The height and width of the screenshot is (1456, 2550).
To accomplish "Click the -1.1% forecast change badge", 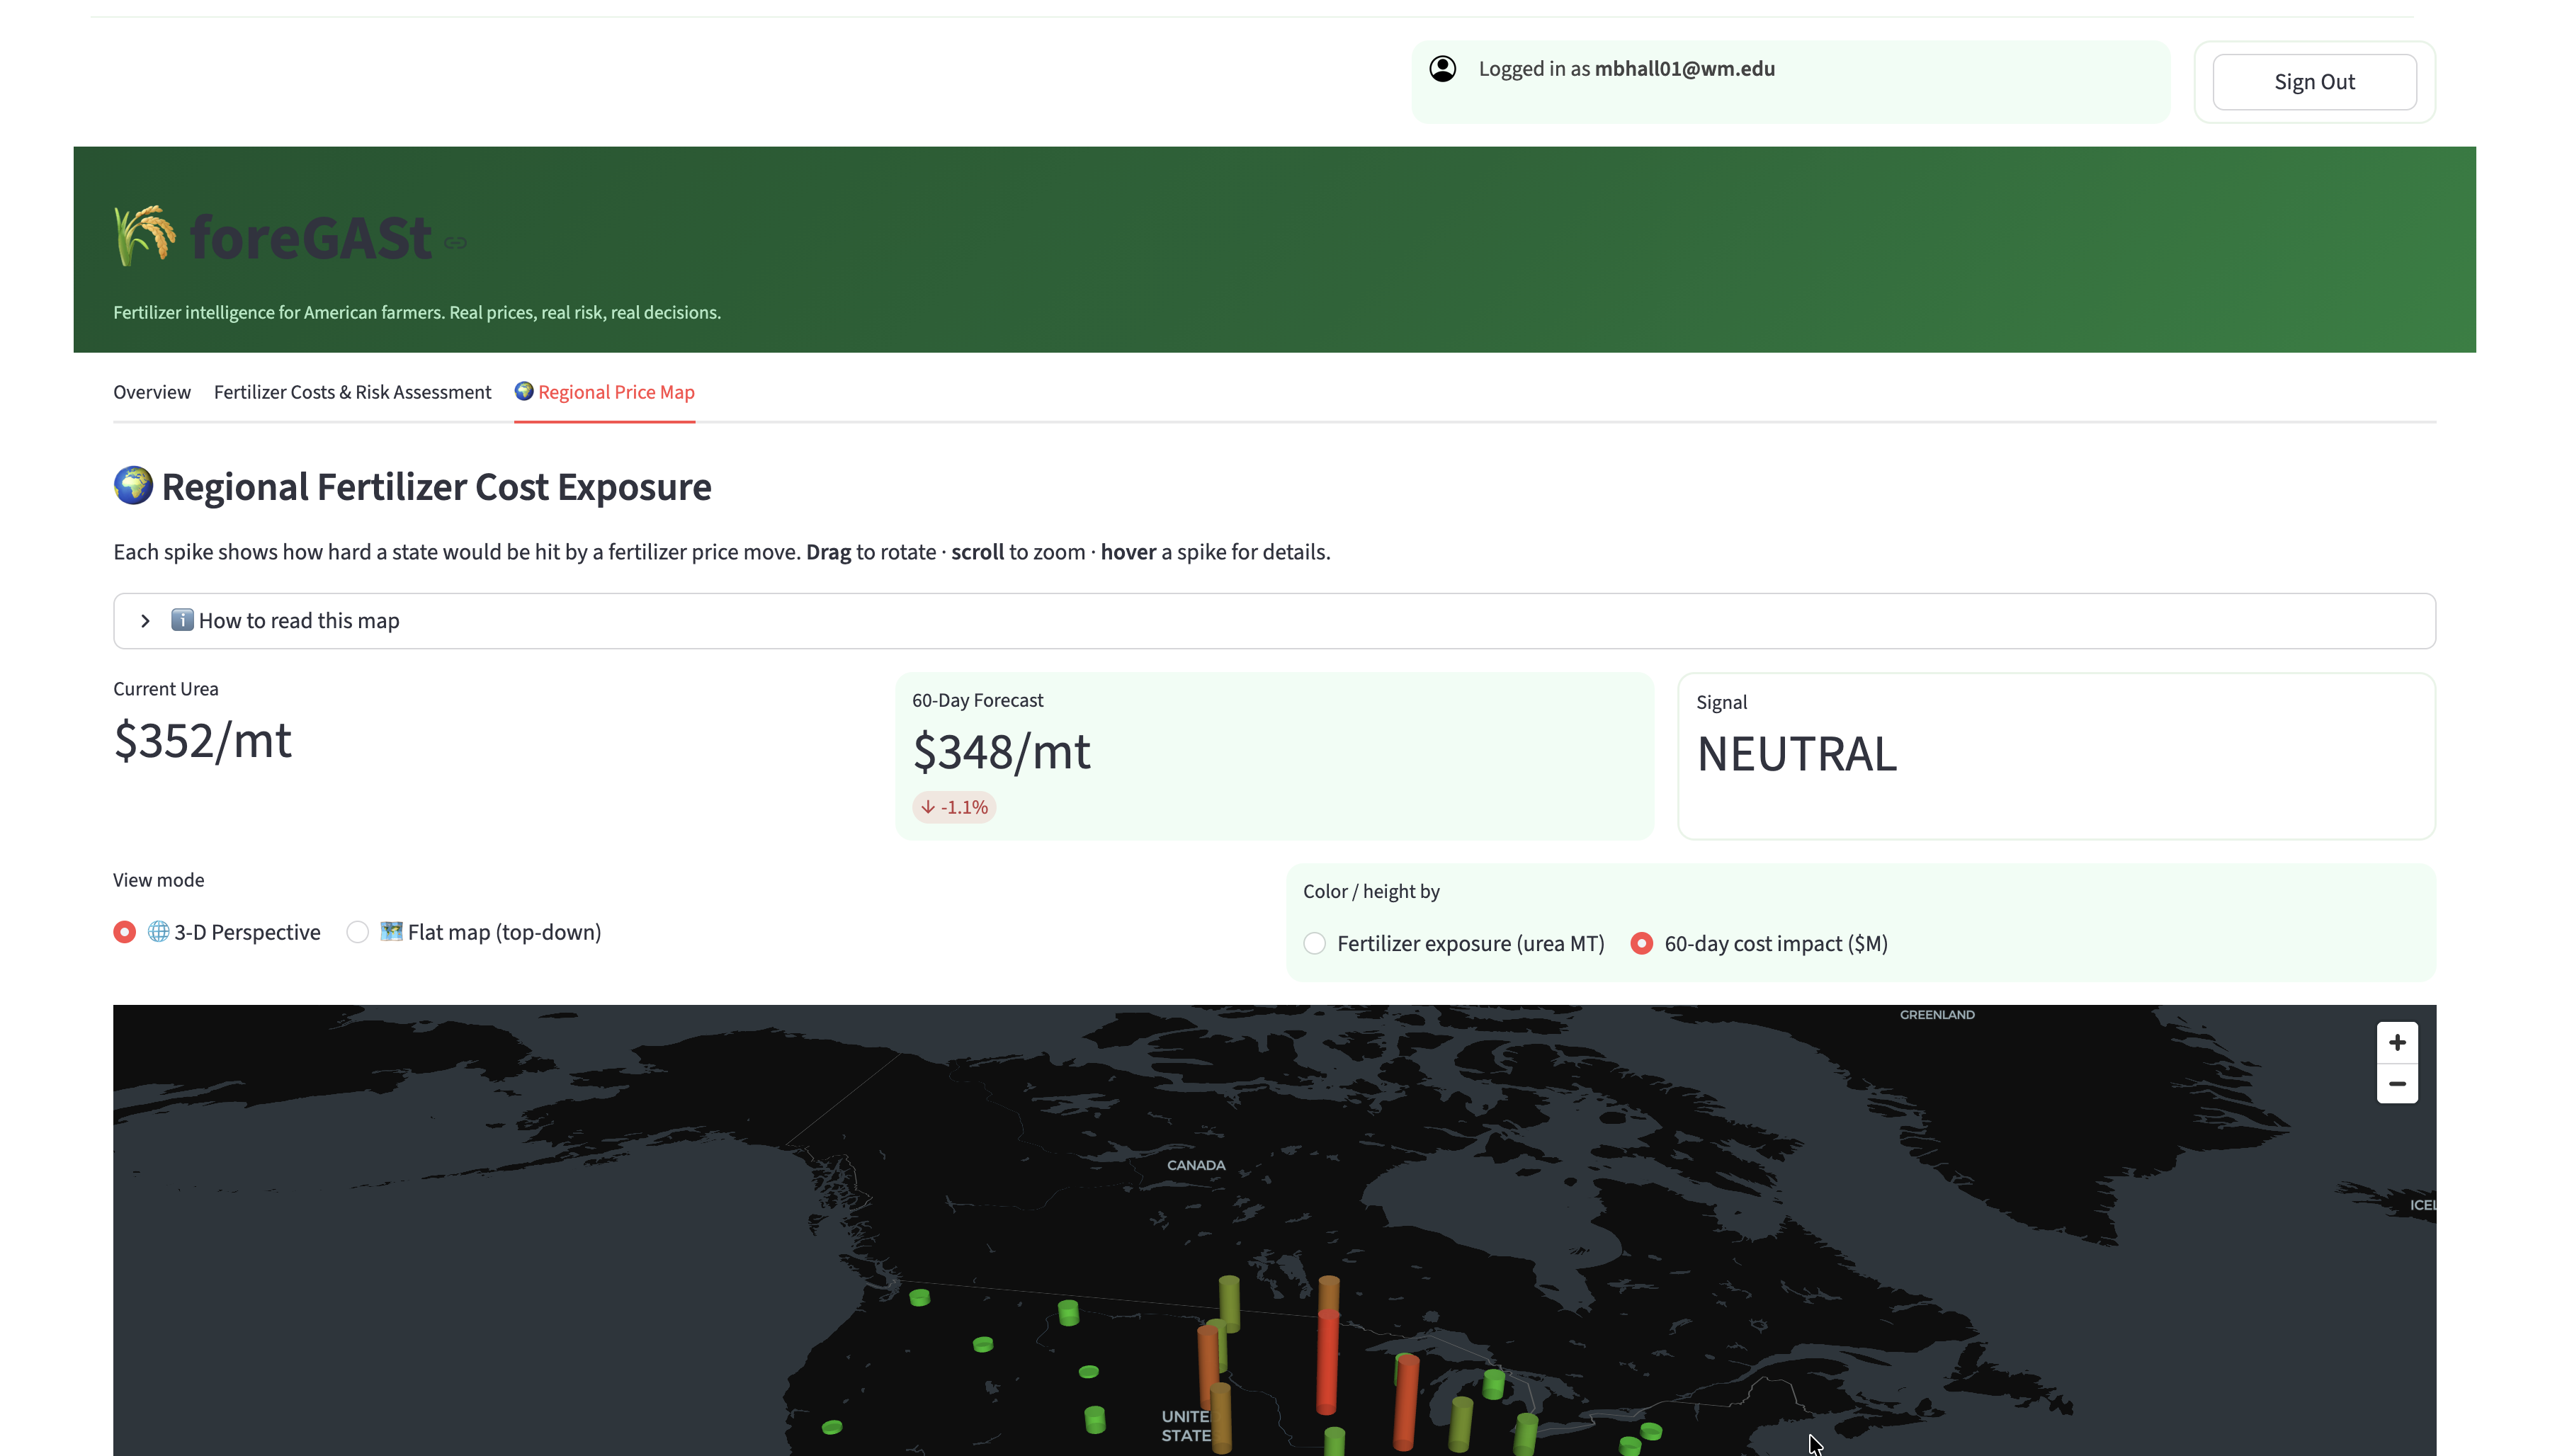I will [x=954, y=807].
